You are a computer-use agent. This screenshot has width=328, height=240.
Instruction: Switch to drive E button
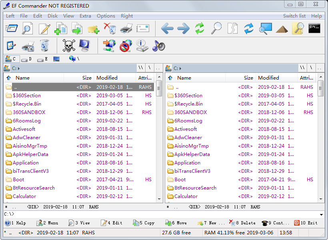coord(42,59)
